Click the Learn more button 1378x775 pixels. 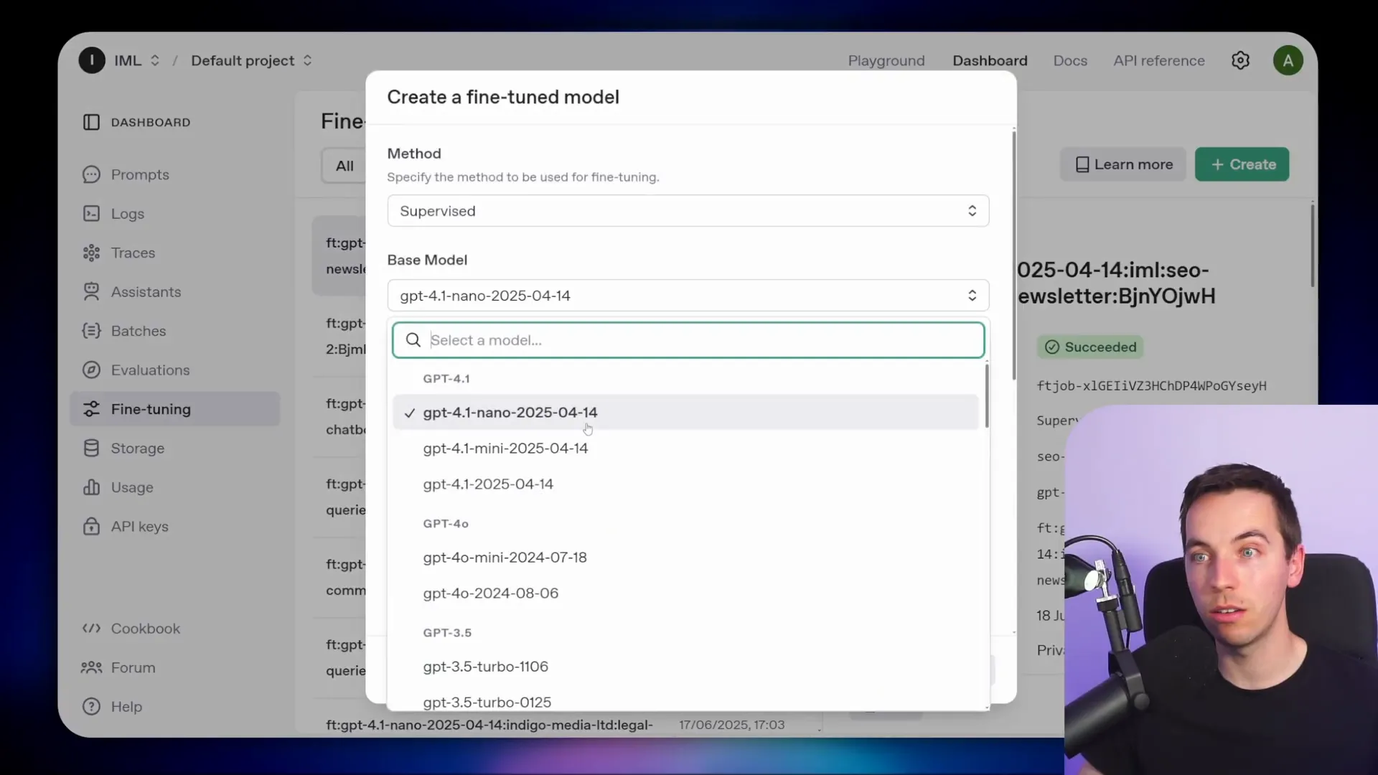(1123, 164)
